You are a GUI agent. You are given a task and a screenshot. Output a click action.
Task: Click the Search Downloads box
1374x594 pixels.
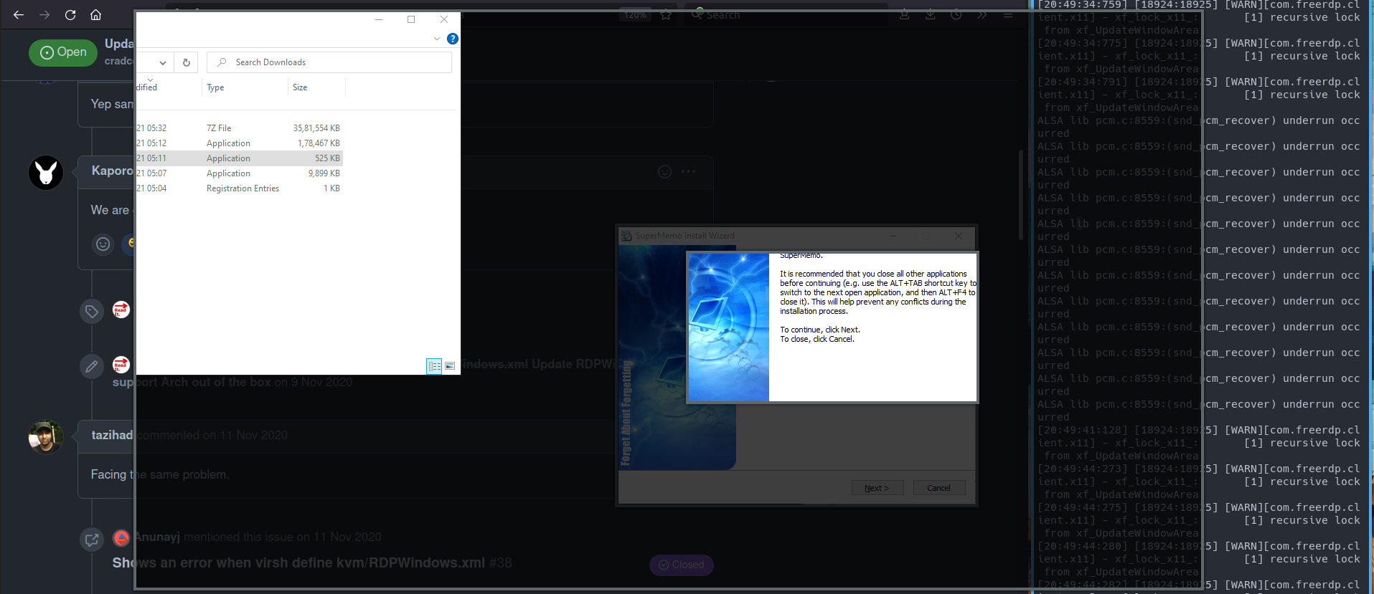(329, 62)
